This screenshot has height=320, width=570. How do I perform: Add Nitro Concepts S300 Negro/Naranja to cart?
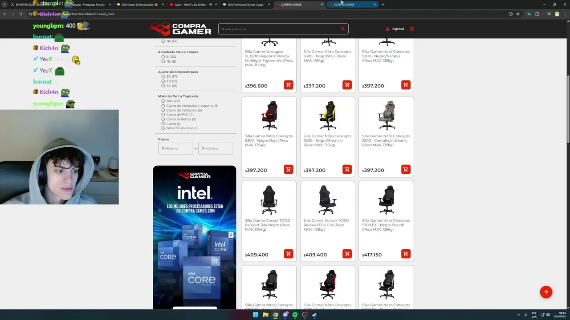point(406,85)
